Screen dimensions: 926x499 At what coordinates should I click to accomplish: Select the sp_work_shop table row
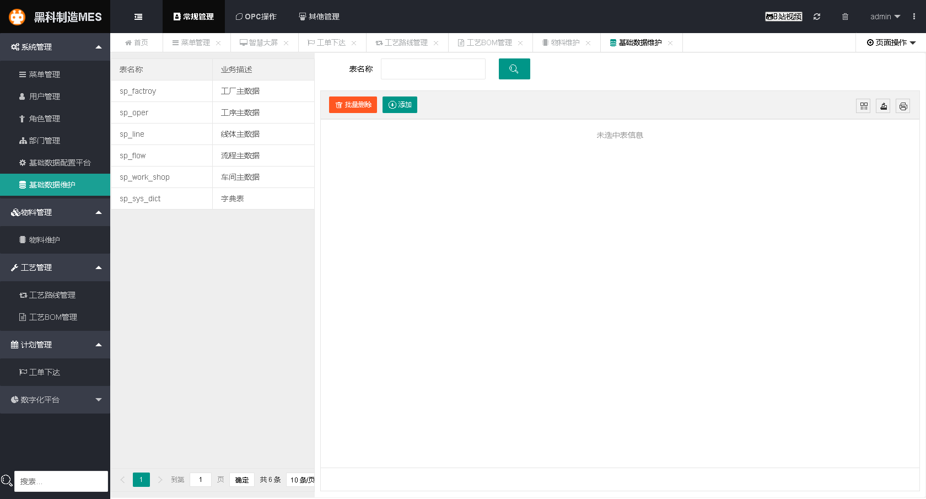click(x=144, y=177)
